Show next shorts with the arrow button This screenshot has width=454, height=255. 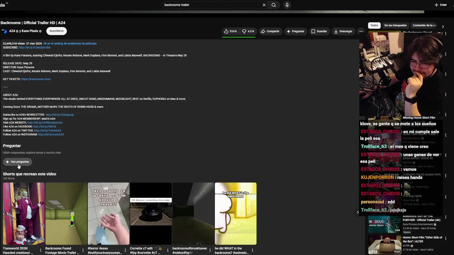point(358,212)
